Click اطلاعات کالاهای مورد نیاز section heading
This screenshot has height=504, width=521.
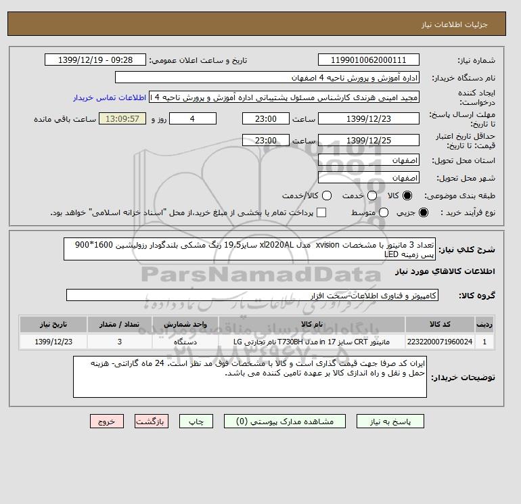pyautogui.click(x=445, y=271)
